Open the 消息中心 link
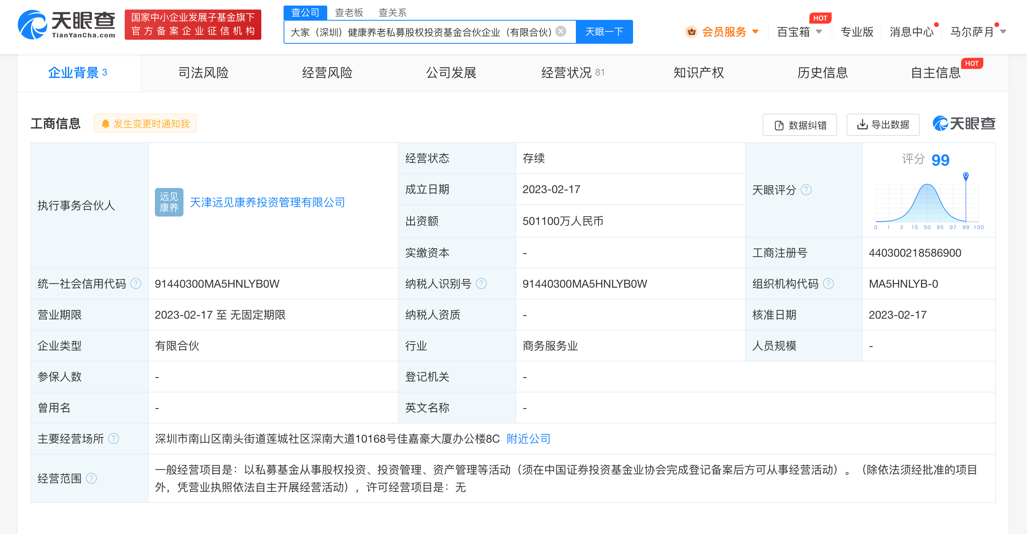This screenshot has height=534, width=1027. click(911, 31)
